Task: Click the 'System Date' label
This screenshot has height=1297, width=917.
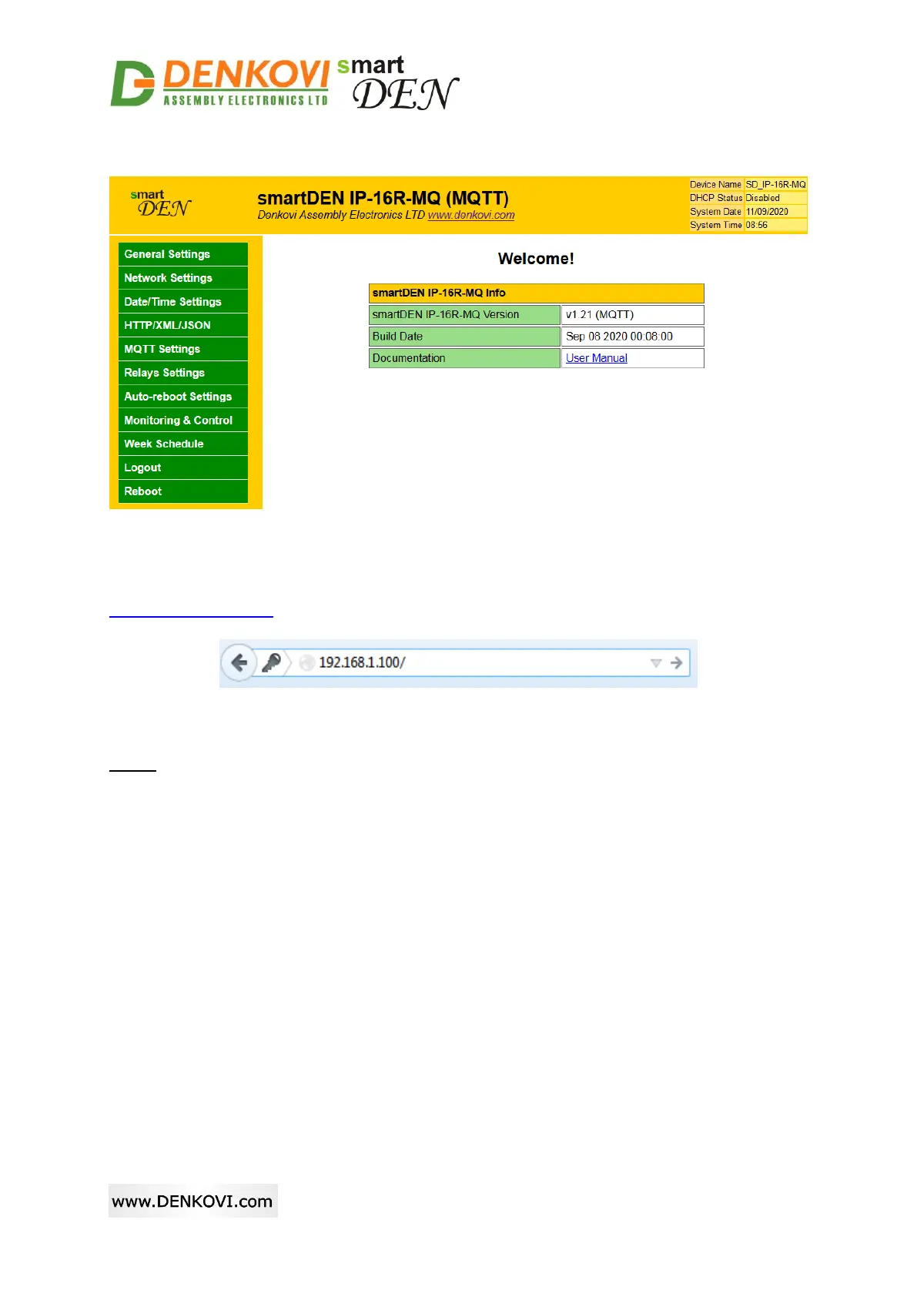Action: [715, 212]
